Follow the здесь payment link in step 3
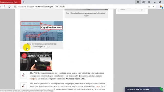The width and height of the screenshot is (164, 92). (98, 86)
